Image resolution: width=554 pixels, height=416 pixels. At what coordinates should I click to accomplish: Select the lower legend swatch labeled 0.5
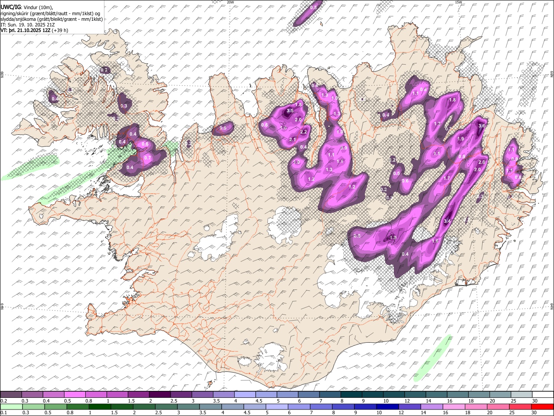(56, 406)
